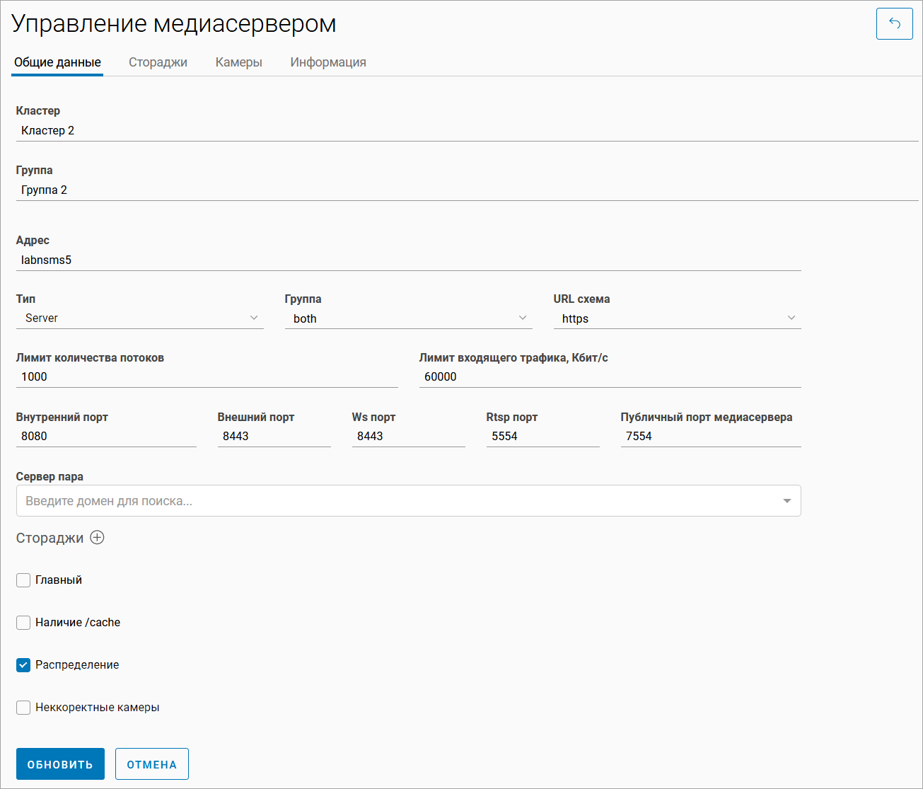
Task: Go to the Информация tab
Action: pos(328,62)
